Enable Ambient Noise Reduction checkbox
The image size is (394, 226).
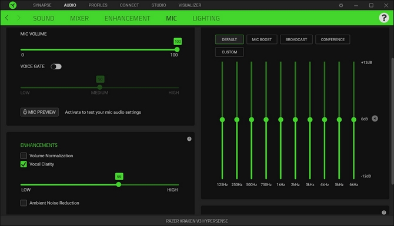(x=24, y=203)
